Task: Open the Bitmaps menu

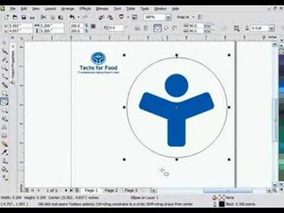Action: tap(102, 9)
